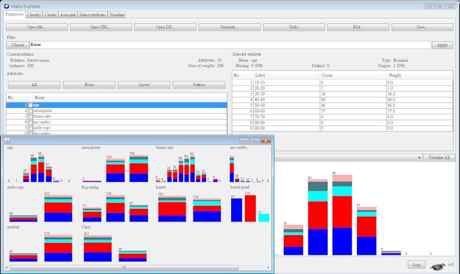Click the Class histogram thumbnail

(116, 244)
